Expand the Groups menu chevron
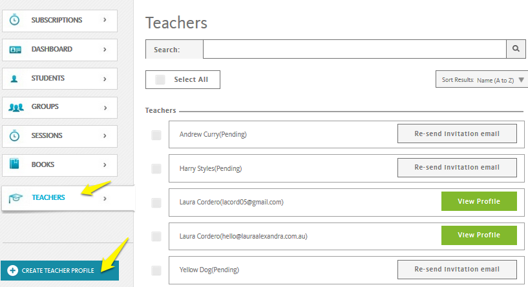This screenshot has height=287, width=528. click(105, 108)
